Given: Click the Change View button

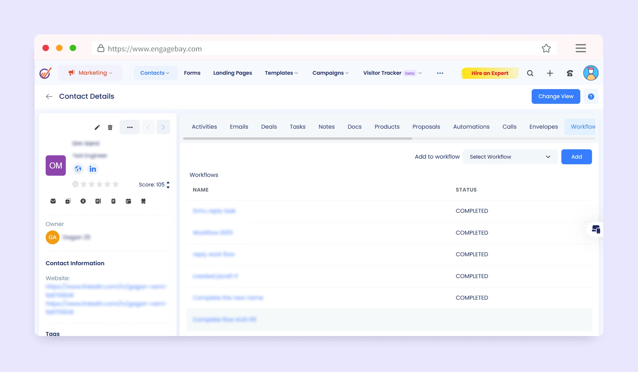Looking at the screenshot, I should click(x=555, y=97).
